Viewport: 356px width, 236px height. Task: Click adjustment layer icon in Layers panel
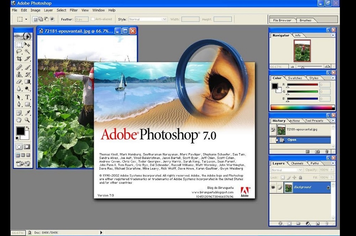308,224
